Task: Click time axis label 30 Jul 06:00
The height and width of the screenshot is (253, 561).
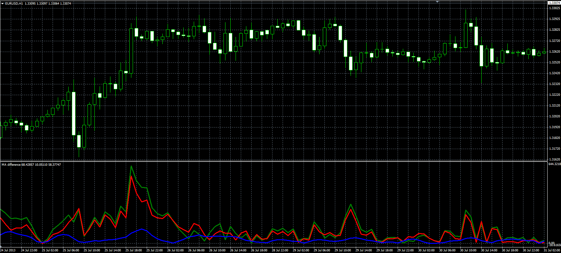Action: 447,250
